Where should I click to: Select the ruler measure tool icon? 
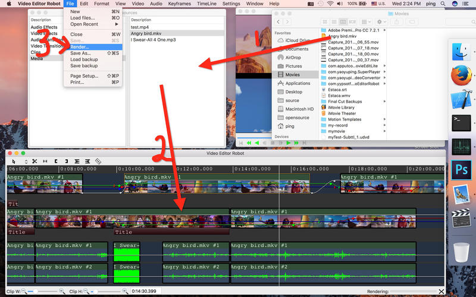98,162
